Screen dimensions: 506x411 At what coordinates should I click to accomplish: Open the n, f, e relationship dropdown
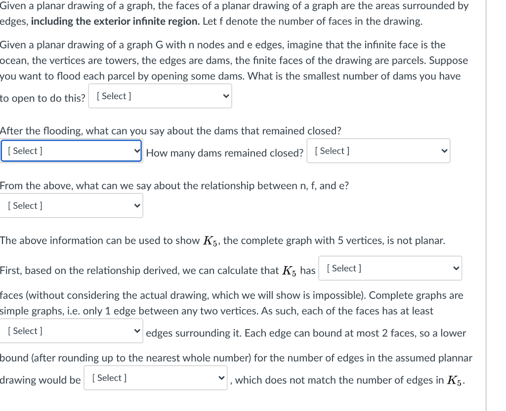(x=71, y=206)
